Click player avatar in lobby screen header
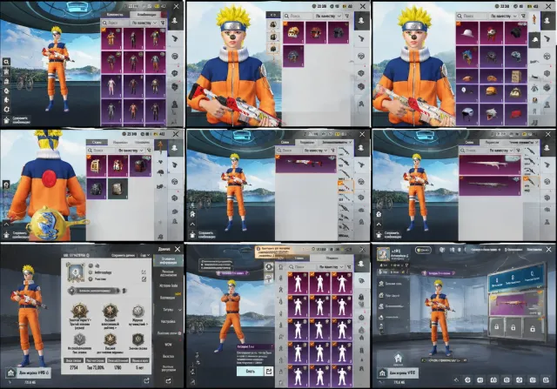Viewport: 557px width, 389px height. pos(383,253)
